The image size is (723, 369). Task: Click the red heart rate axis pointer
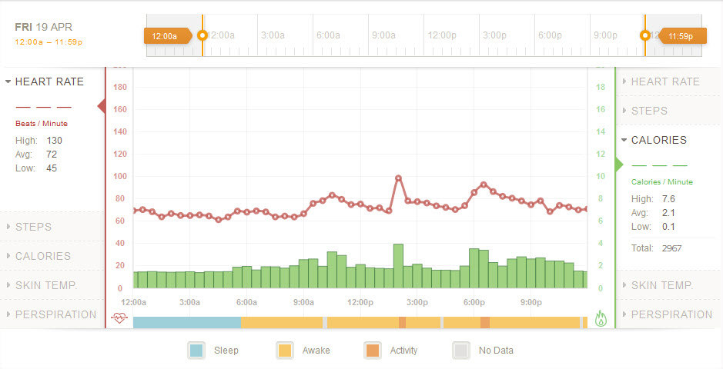[102, 106]
